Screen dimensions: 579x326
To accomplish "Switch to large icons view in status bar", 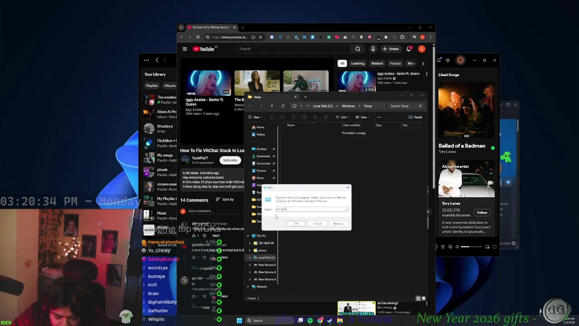I will [x=423, y=298].
